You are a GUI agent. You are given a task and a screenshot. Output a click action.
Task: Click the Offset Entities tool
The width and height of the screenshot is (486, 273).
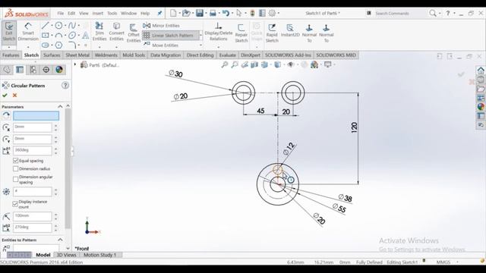pyautogui.click(x=134, y=33)
